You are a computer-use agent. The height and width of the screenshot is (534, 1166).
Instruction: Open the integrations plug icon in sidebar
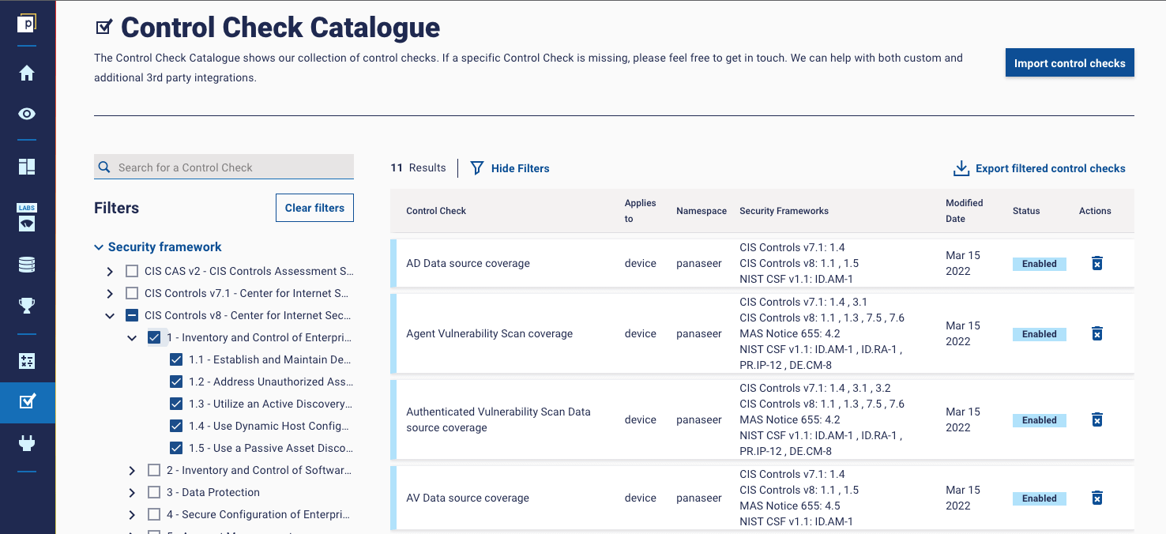(27, 442)
